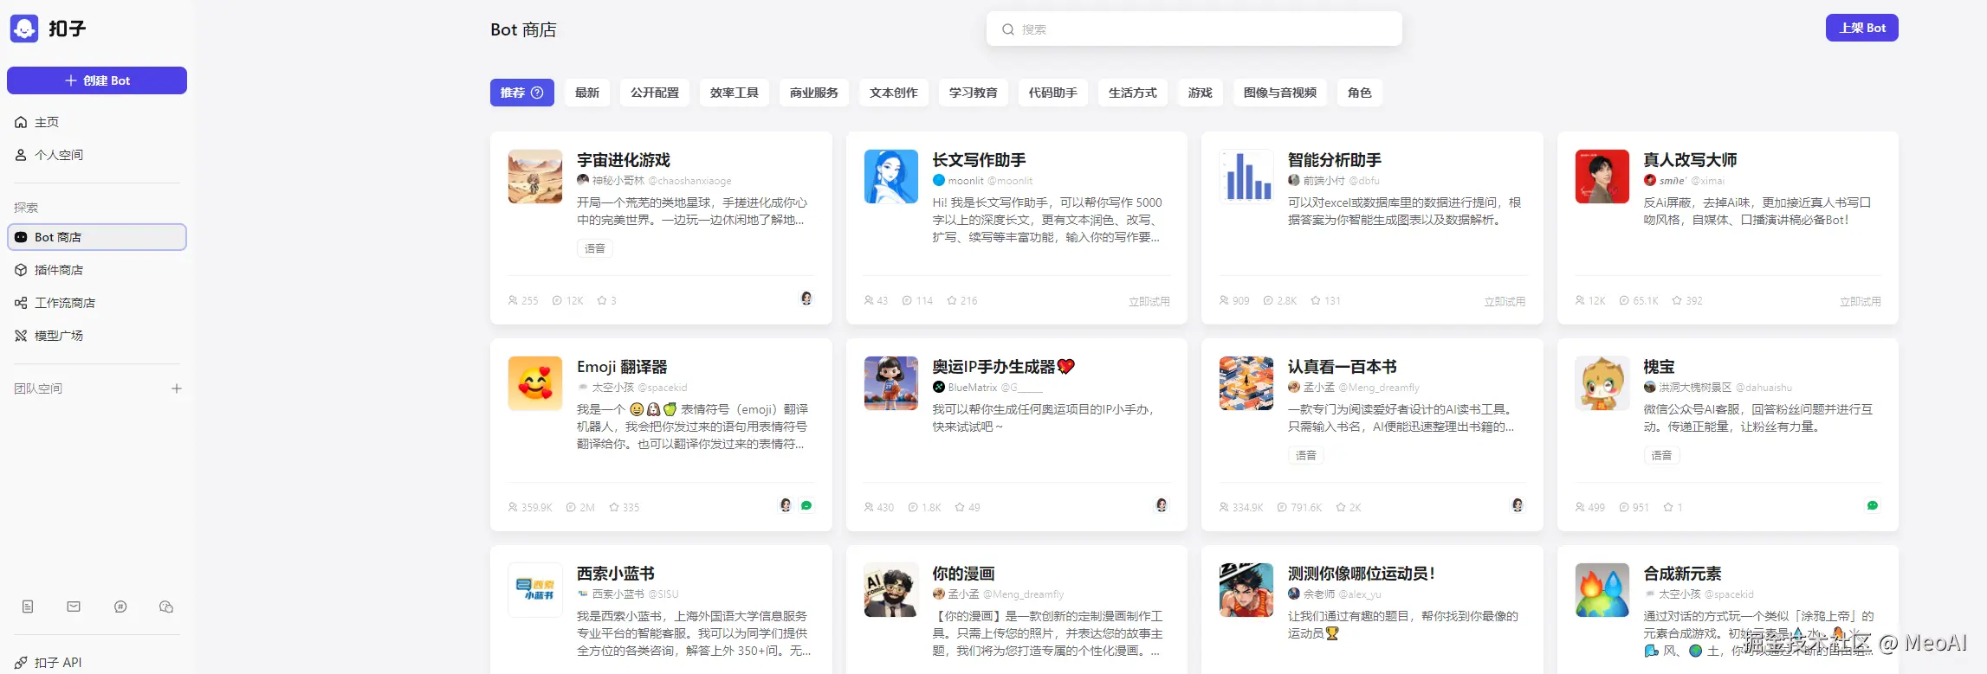Select the 代码助手 category tab
Screen dimensions: 1987x674
[1053, 93]
